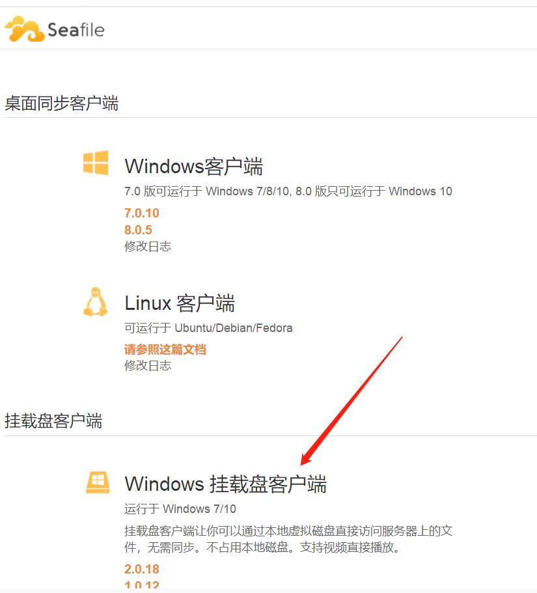Click the Seafile wordmark text

click(76, 30)
